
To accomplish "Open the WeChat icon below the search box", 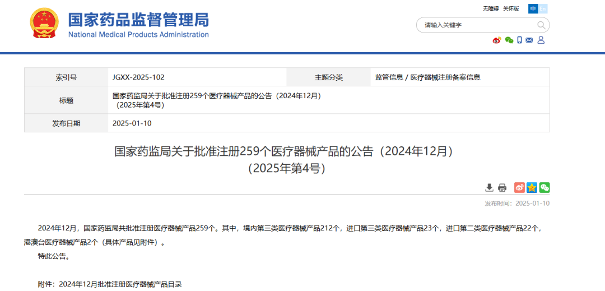I will click(x=509, y=40).
